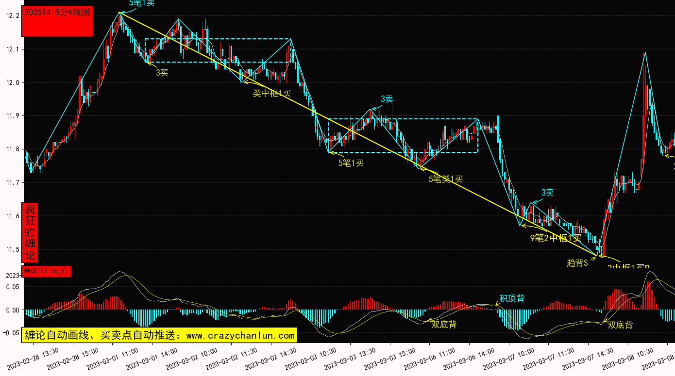Click the 5笔1买 buy point label
Image resolution: width=675 pixels, height=376 pixels.
[351, 163]
